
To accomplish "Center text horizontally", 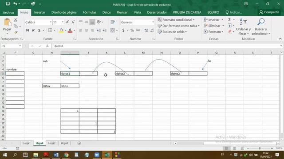I will coord(87,30).
